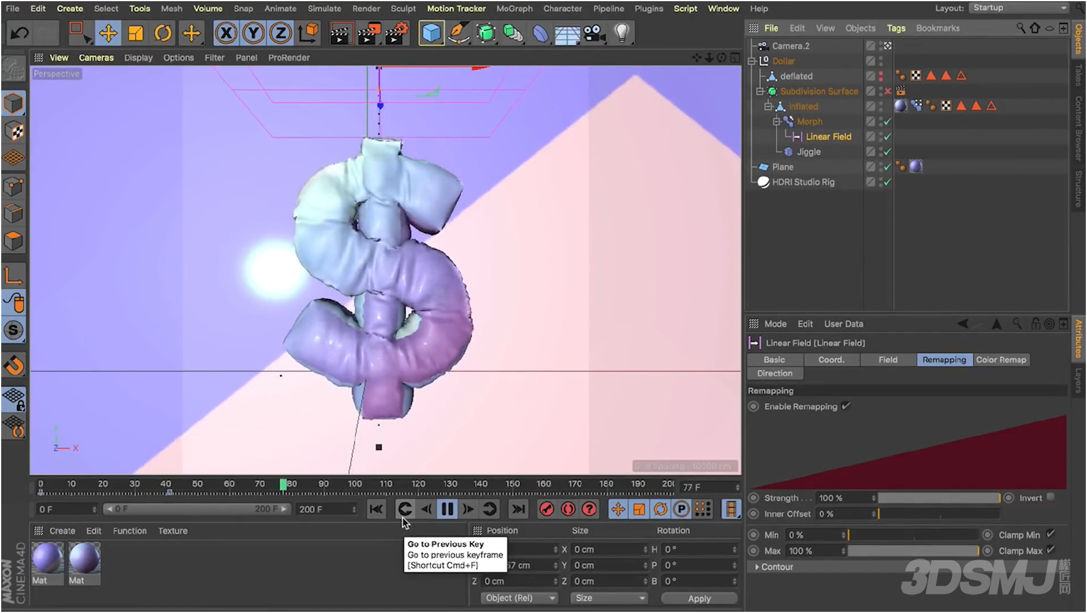Open the green Generators subdivision icon

click(486, 33)
